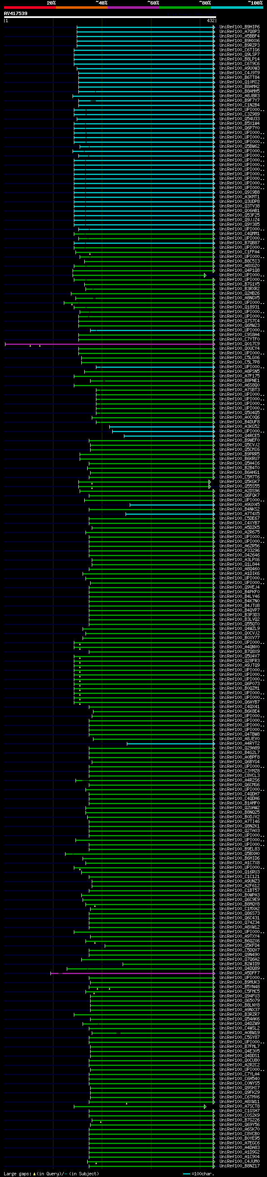Open hit UniRef100_A5BBF4
This screenshot has width=267, height=1177.
pyautogui.click(x=239, y=36)
